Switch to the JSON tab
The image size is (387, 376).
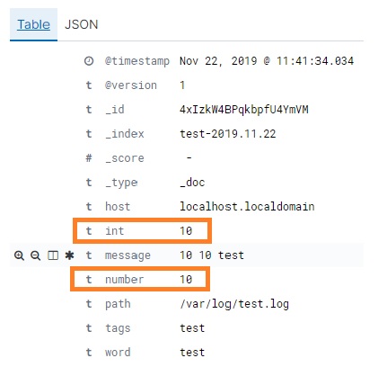click(x=82, y=24)
